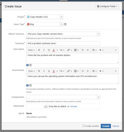Click Underline in the Environment toolbar
The image size is (124, 132).
tap(49, 71)
